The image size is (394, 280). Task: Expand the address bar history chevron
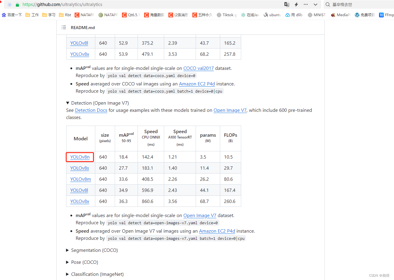coord(315,4)
